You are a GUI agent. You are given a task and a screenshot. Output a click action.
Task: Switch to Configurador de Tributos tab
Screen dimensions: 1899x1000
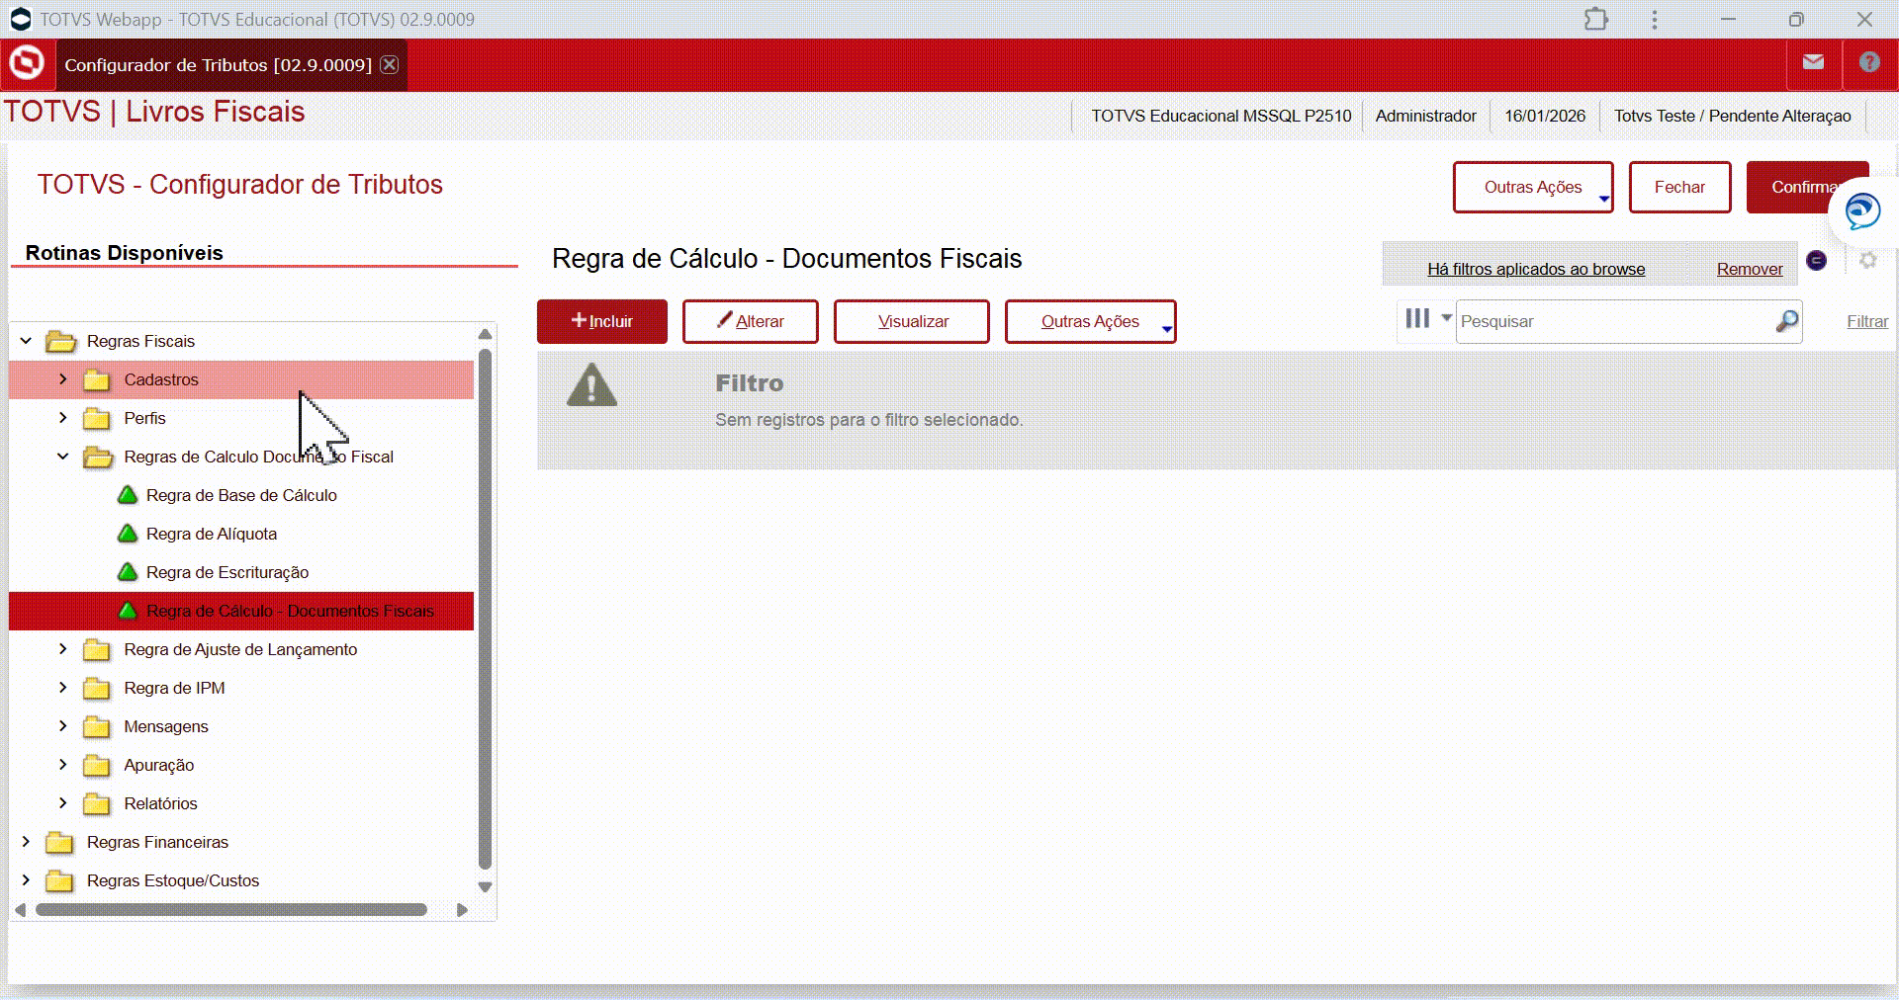(x=219, y=65)
